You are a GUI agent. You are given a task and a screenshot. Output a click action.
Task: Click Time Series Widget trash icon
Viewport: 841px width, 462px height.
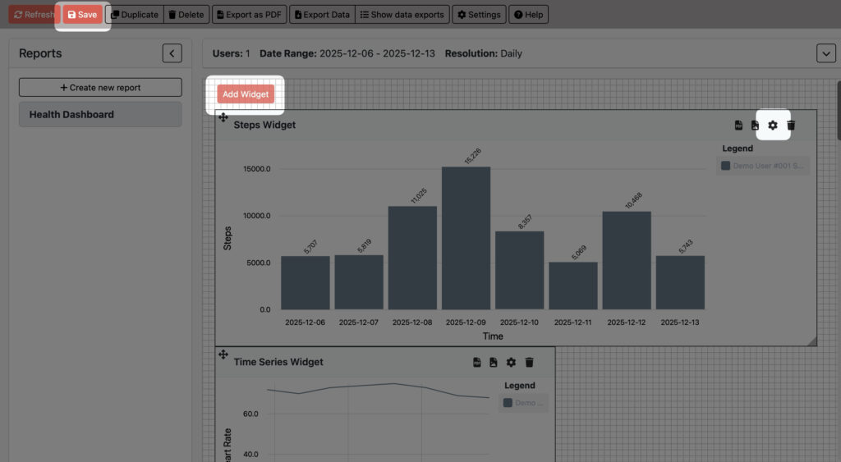click(530, 362)
